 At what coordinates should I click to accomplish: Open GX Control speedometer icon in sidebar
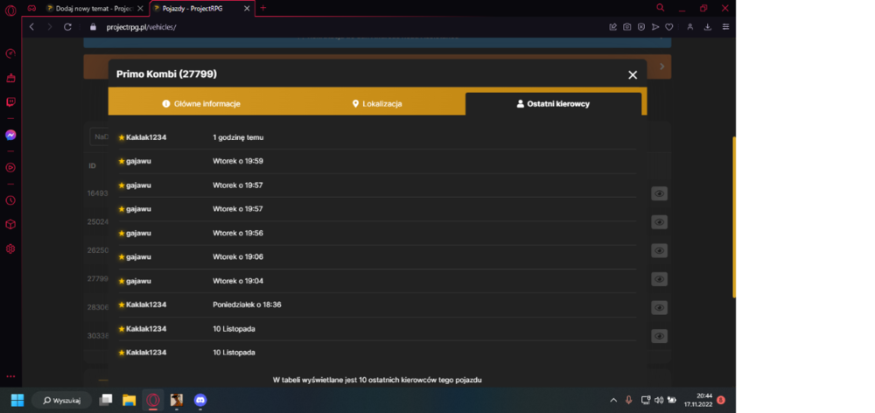[10, 53]
